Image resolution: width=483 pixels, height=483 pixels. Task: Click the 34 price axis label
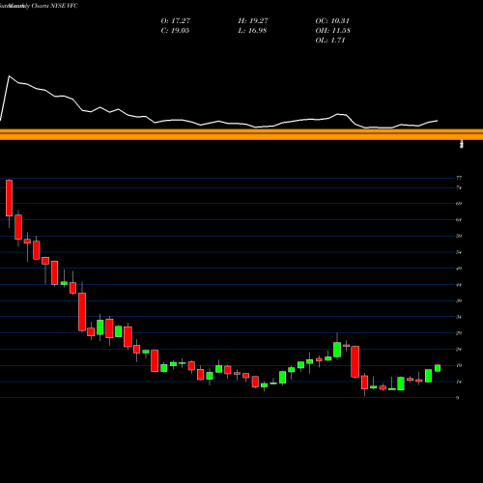pyautogui.click(x=459, y=317)
